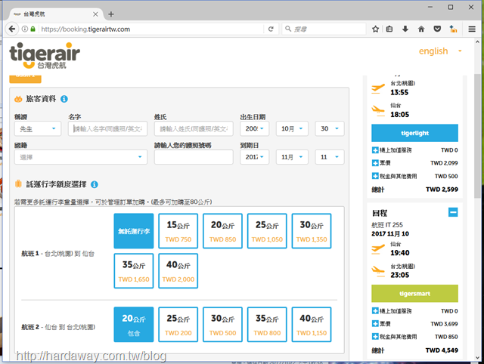Select 40公斤 TWD 1,150 baggage option
Screen dimensions: 484x364
coord(312,325)
